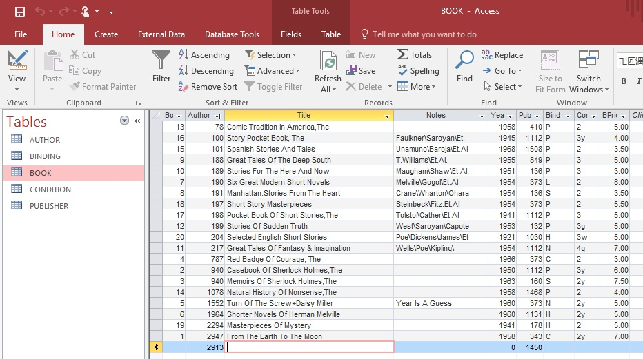Switch to the Table tab under Table Tools
The width and height of the screenshot is (643, 359).
(x=331, y=34)
